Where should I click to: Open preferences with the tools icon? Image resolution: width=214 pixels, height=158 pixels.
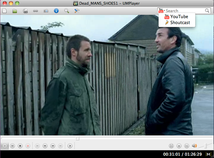click(x=77, y=11)
